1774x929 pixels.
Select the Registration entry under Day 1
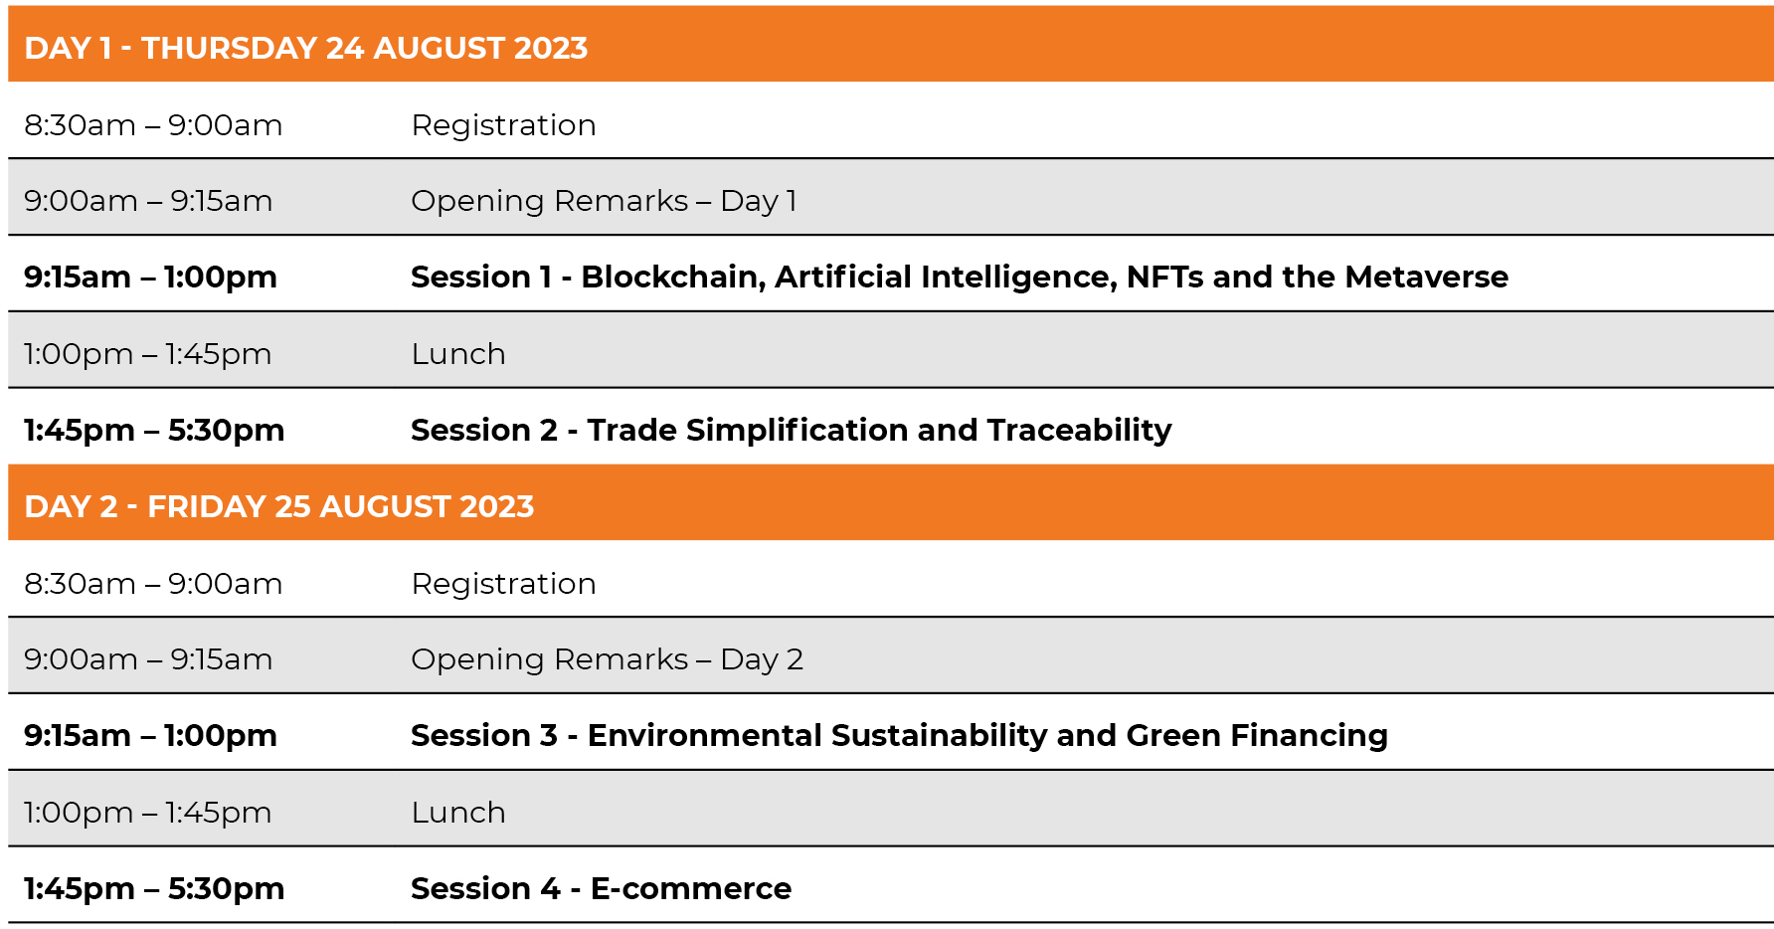point(503,125)
